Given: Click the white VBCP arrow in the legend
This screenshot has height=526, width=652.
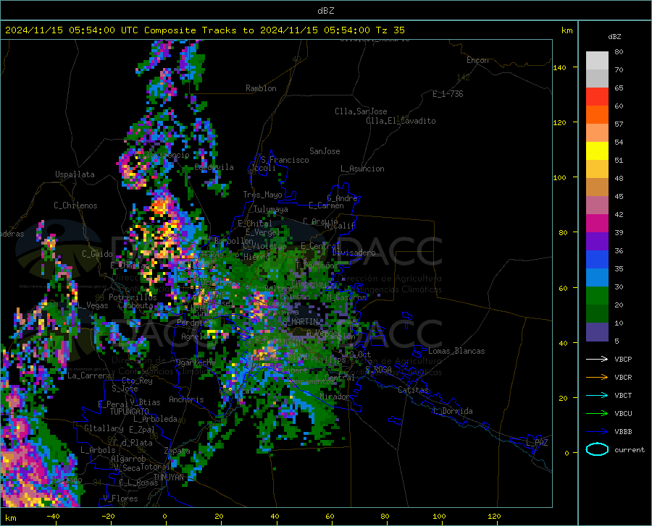Looking at the screenshot, I should tap(597, 359).
